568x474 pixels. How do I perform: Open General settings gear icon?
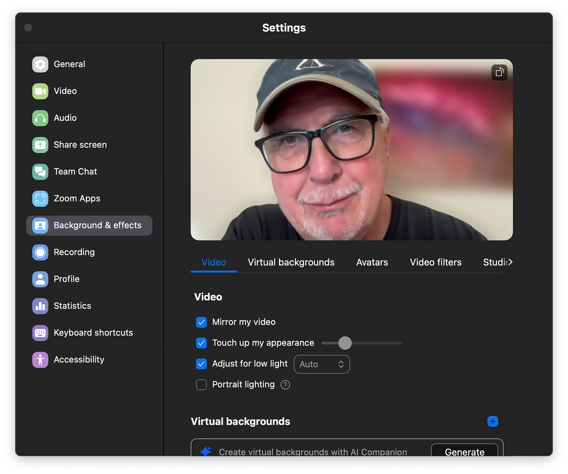click(40, 64)
